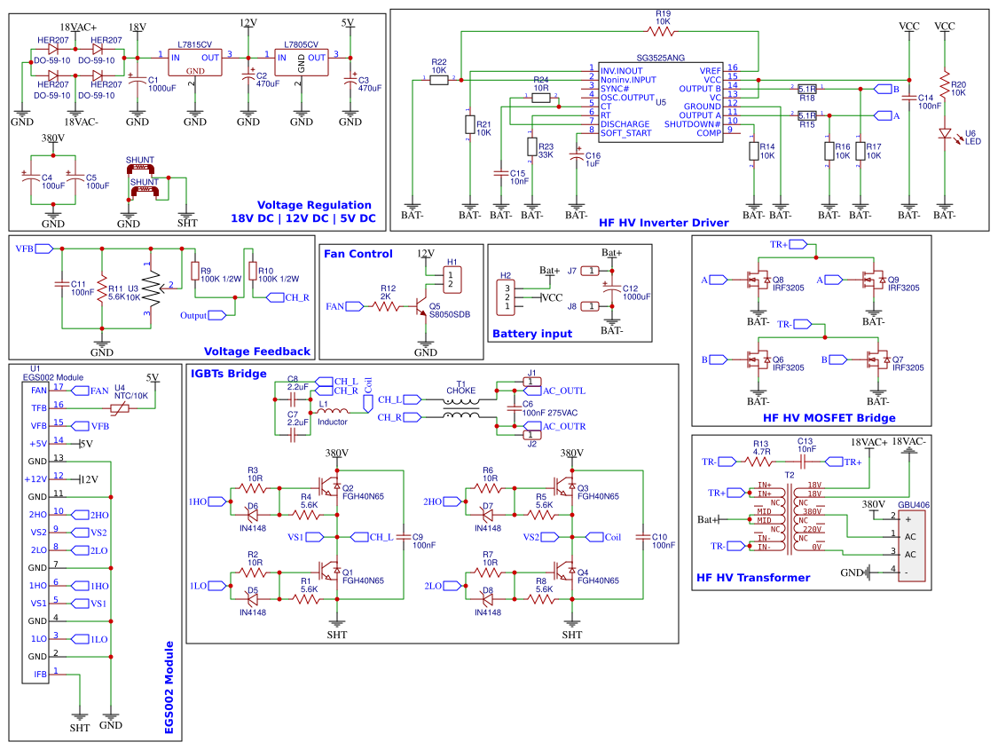This screenshot has height=750, width=998.
Task: Select the T1 CHOKE transformer symbol
Action: click(x=460, y=408)
